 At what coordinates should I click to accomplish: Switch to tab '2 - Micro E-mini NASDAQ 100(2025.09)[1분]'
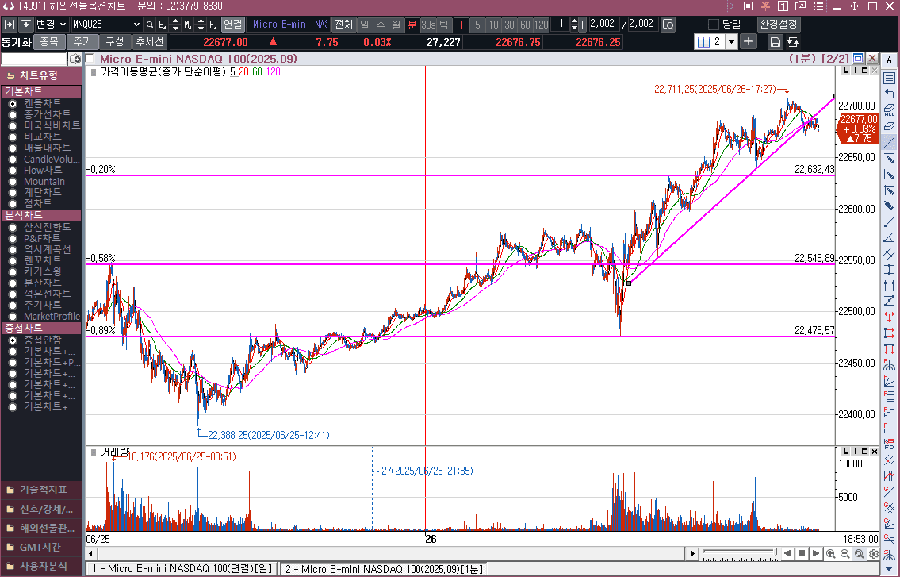coord(384,569)
